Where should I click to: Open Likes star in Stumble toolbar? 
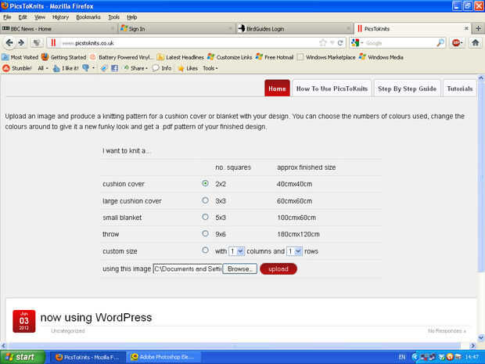pyautogui.click(x=188, y=68)
